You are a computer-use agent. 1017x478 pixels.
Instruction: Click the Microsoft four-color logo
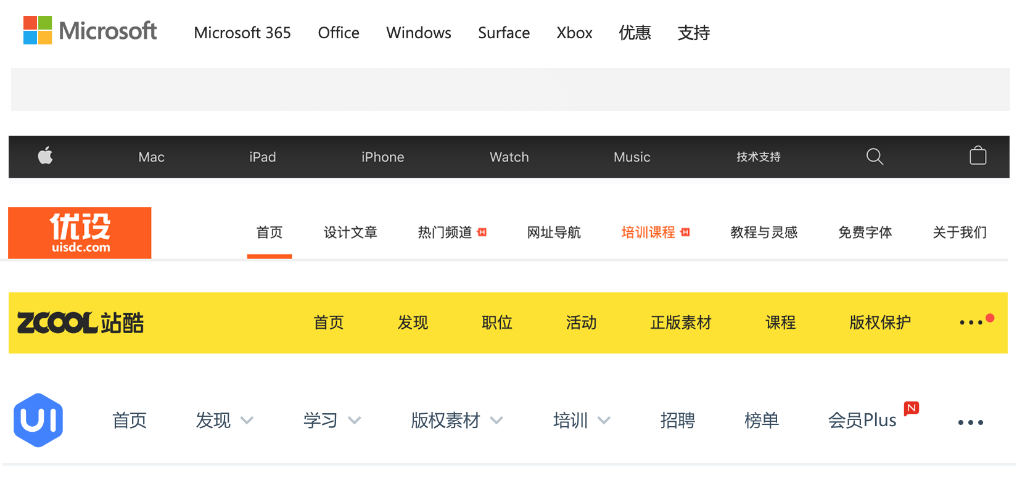(x=38, y=30)
